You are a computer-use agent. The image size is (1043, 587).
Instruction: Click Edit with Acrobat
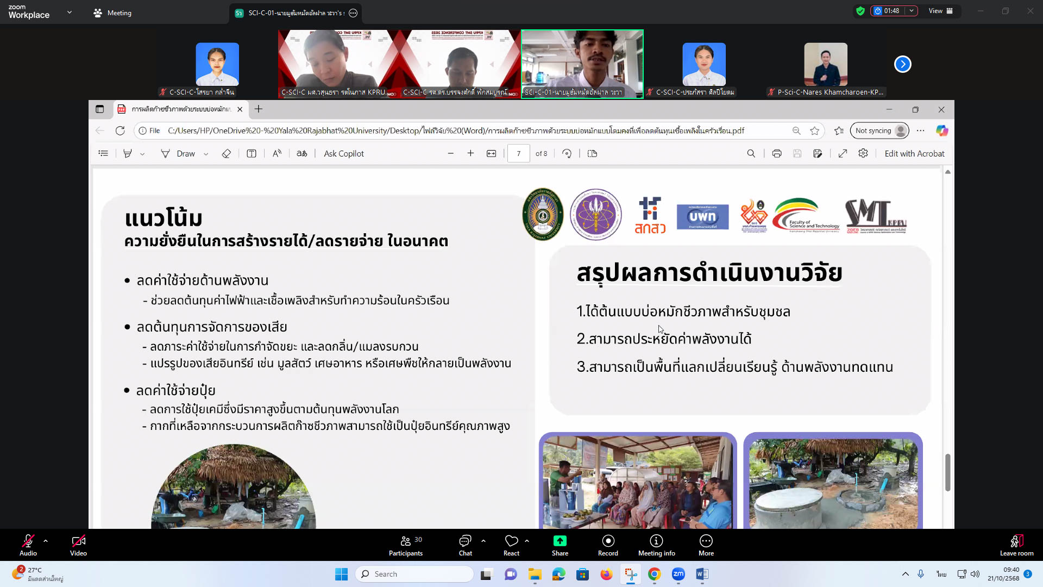click(x=914, y=154)
